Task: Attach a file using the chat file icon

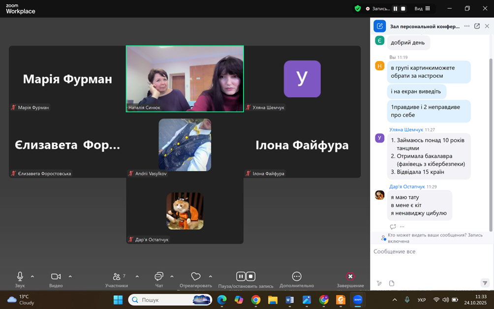Action: pyautogui.click(x=392, y=283)
